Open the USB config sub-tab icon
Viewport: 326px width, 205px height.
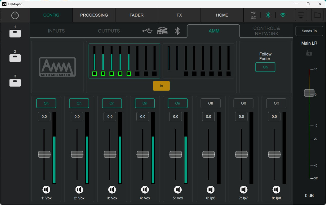[148, 31]
